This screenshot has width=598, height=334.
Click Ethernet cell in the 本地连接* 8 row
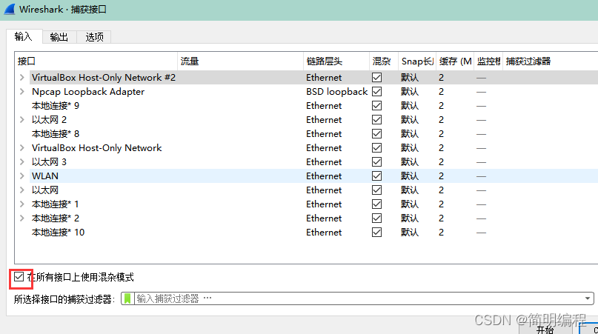tap(324, 134)
